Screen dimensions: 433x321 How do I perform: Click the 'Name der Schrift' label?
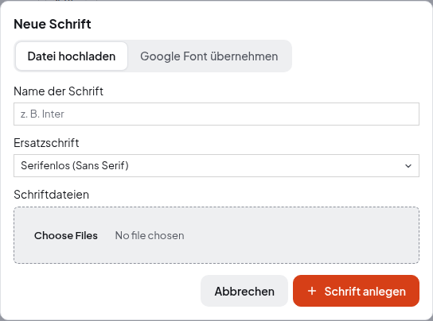pyautogui.click(x=59, y=91)
